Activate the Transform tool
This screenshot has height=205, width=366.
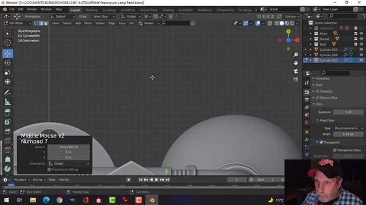tap(7, 81)
